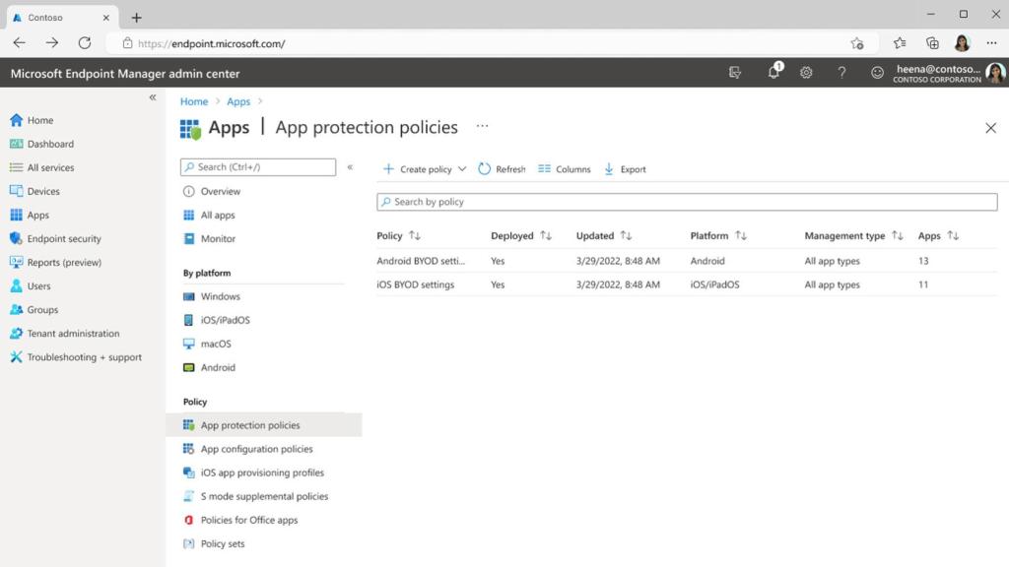Screen dimensions: 1009x567
Task: Click the Home breadcrumb link
Action: [194, 101]
